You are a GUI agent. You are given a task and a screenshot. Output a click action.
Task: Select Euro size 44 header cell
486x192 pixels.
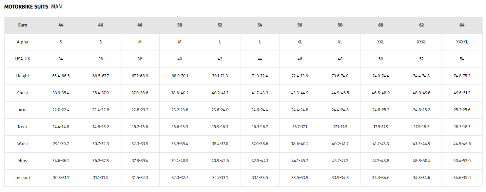coord(61,25)
